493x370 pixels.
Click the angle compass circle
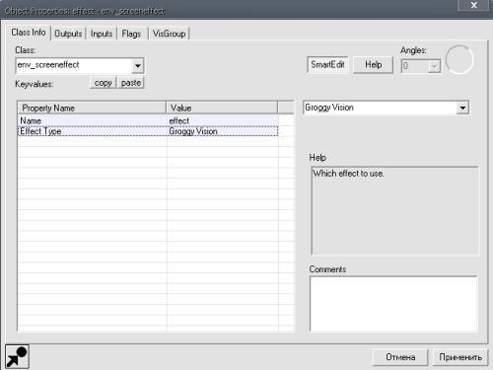459,59
